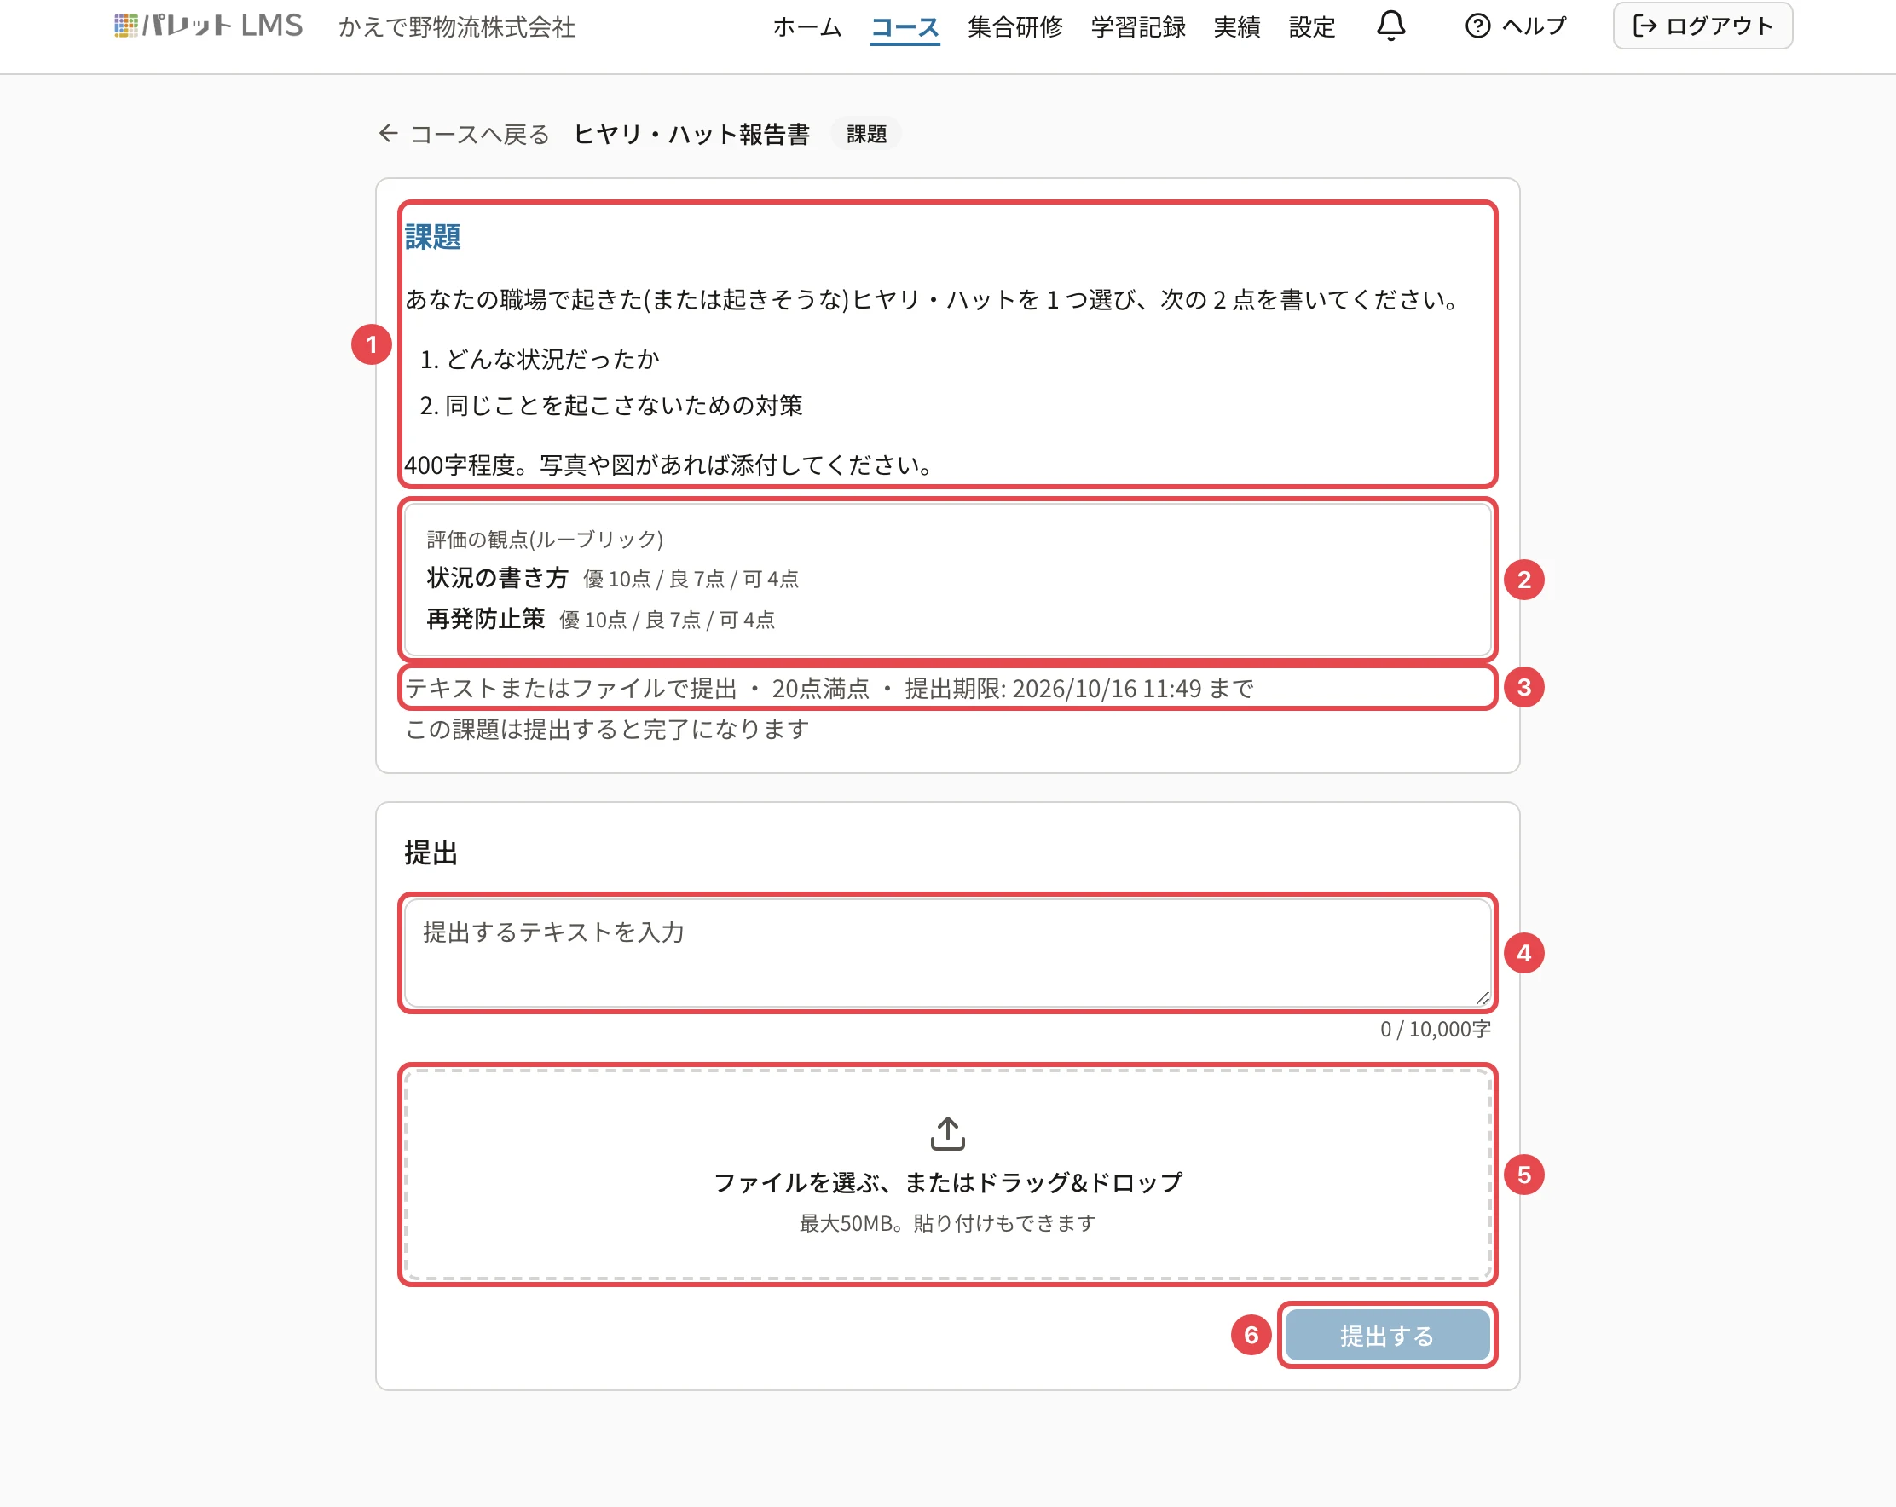The image size is (1896, 1507).
Task: Click the blue 課題 heading
Action: pyautogui.click(x=431, y=236)
